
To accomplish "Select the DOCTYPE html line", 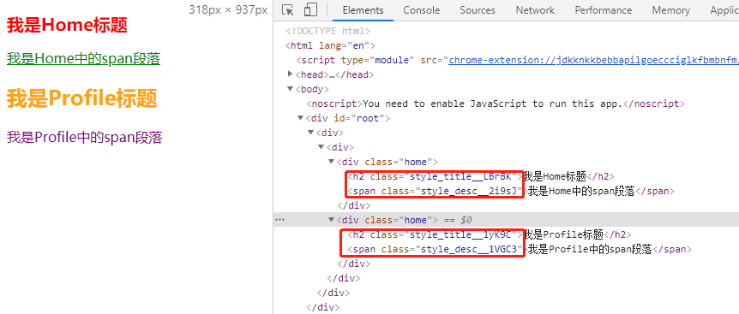I will point(328,31).
